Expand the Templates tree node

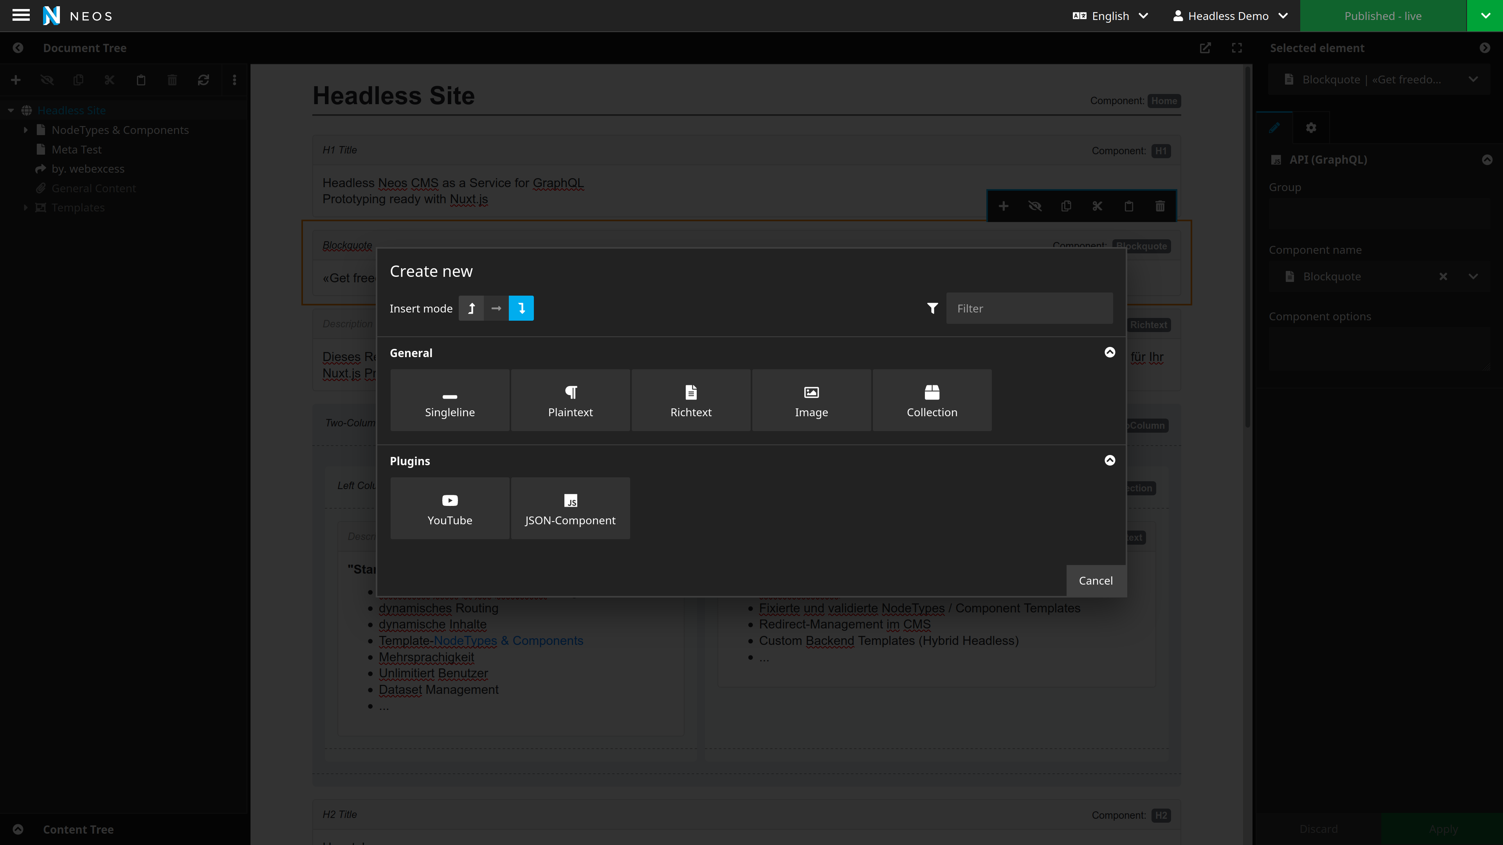(x=25, y=207)
